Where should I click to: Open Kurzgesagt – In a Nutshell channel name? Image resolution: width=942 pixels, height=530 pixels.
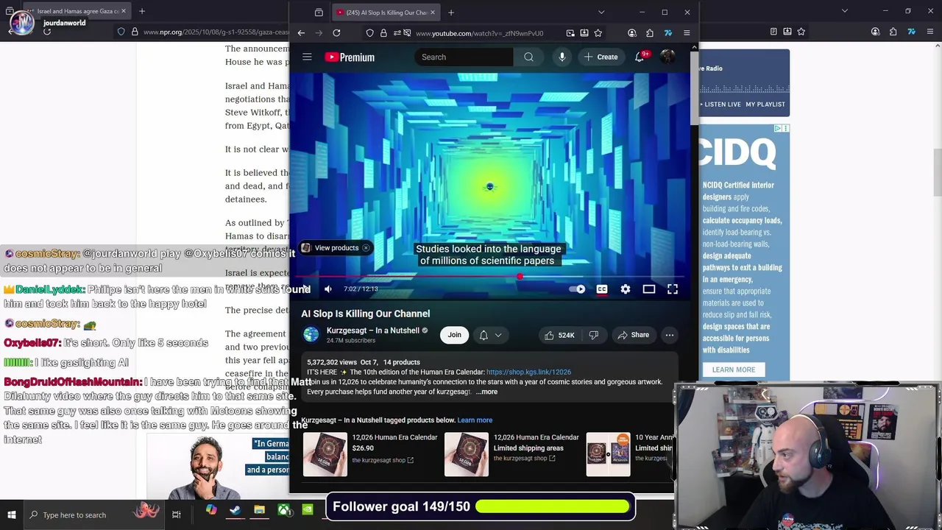point(372,331)
